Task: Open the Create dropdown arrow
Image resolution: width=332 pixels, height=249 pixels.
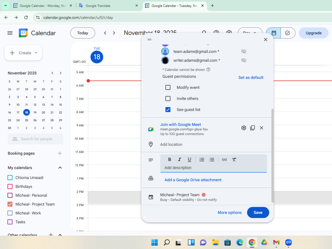Action: tap(36, 53)
